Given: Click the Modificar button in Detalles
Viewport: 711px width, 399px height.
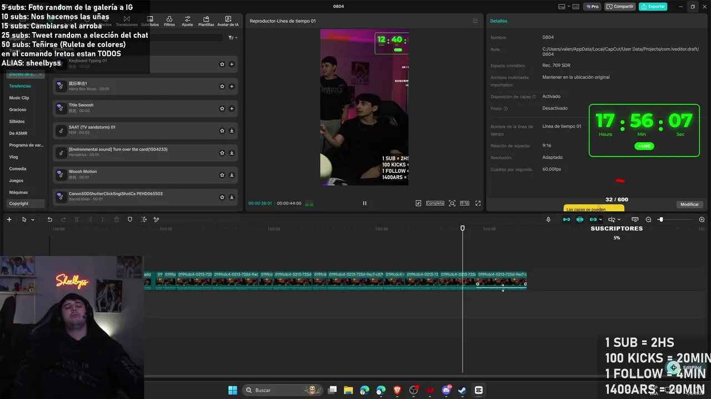Looking at the screenshot, I should [689, 204].
